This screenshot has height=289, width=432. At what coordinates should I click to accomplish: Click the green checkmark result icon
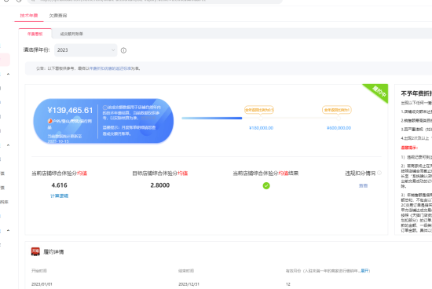(266, 185)
